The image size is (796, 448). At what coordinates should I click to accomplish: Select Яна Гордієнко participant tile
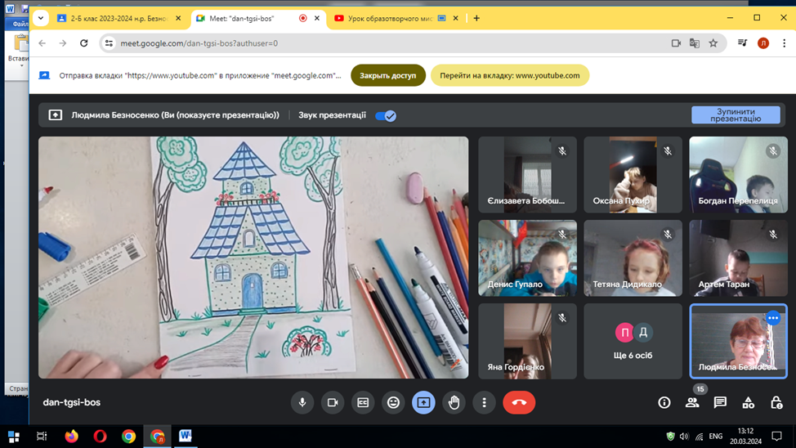[x=527, y=342]
